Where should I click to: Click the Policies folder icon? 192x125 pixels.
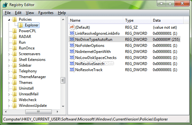(15, 19)
